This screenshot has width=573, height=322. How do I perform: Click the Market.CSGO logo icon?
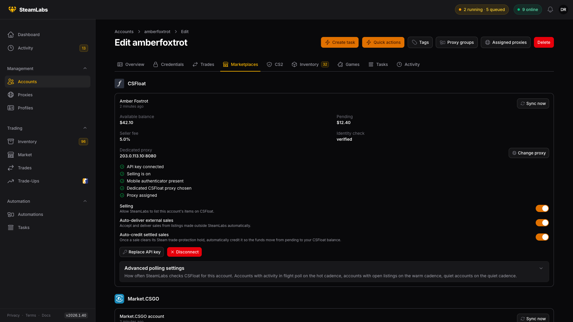click(119, 299)
